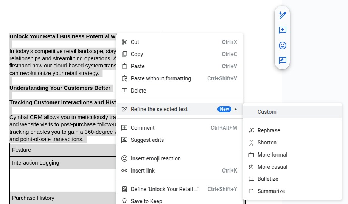Image resolution: width=348 pixels, height=204 pixels.
Task: Click the Help me write pencil icon
Action: 282,15
